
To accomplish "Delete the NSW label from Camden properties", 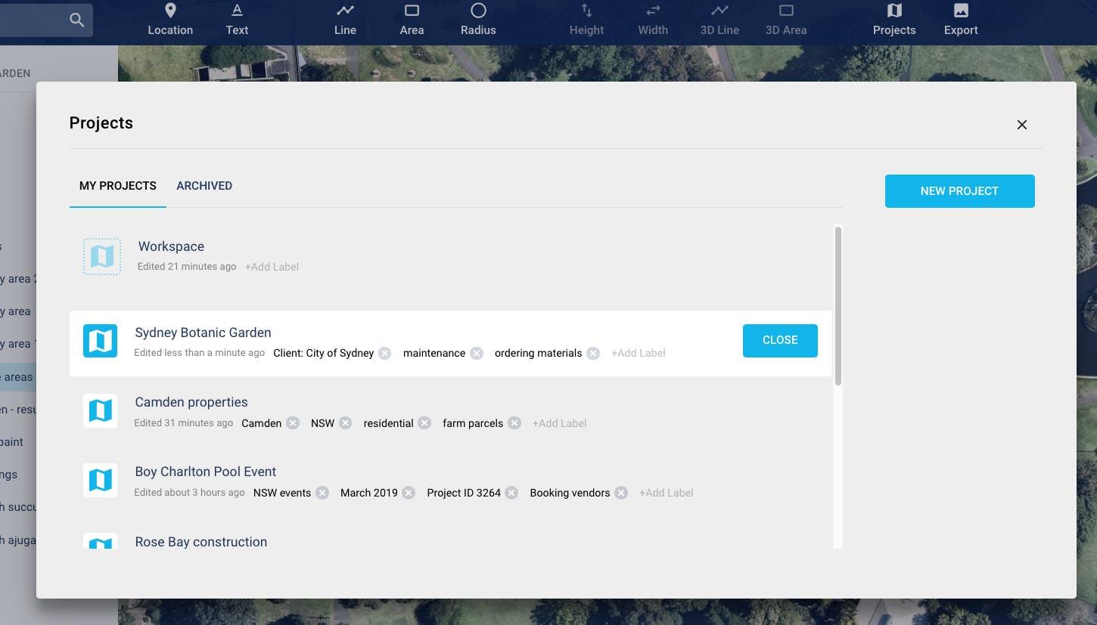I will coord(345,423).
